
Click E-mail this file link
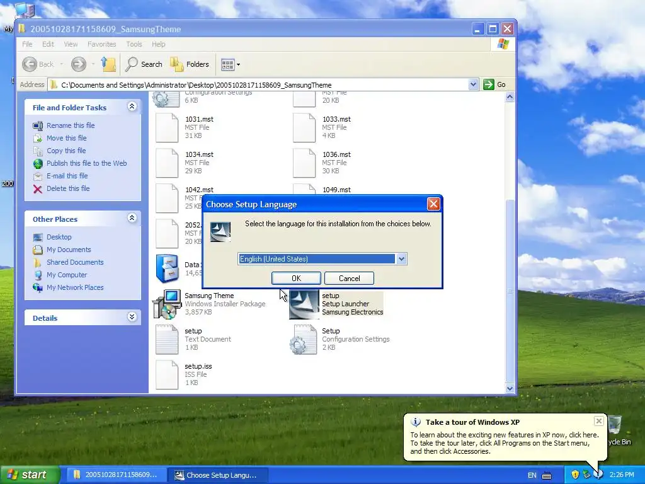[67, 176]
